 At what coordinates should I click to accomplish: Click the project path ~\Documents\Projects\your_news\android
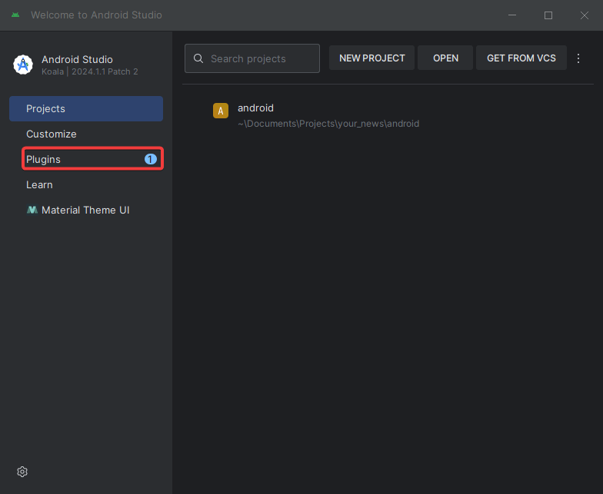pos(328,124)
